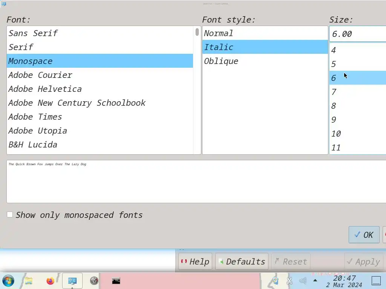Set font style to Oblique

click(265, 61)
